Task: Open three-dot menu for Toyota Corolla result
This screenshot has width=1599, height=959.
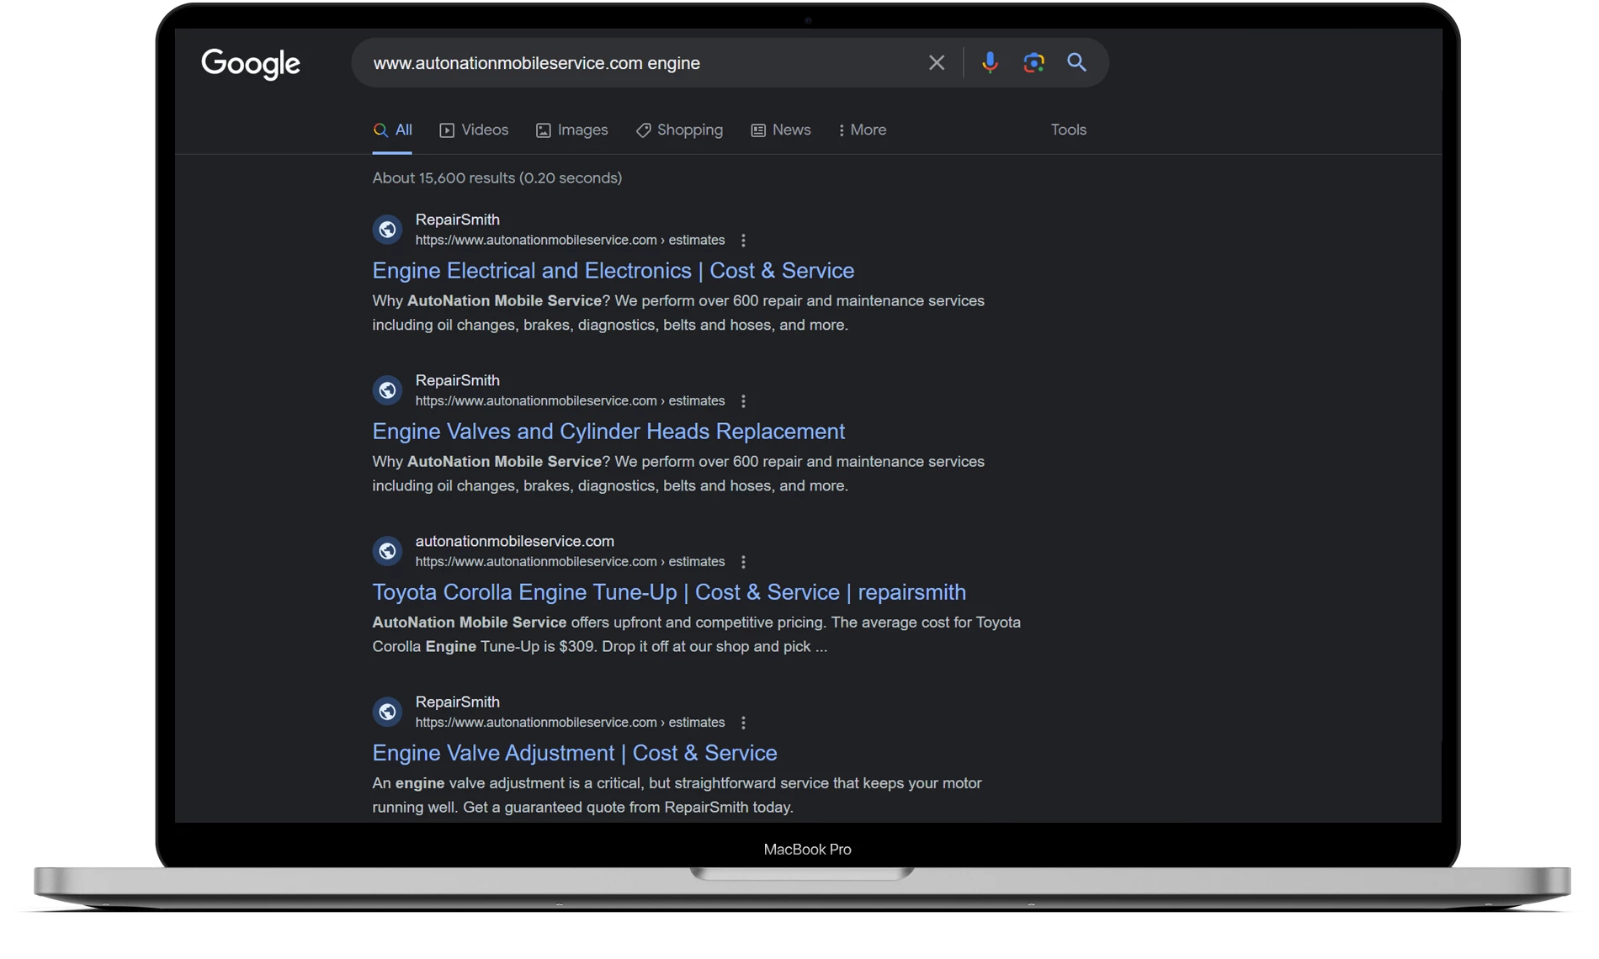Action: (743, 562)
